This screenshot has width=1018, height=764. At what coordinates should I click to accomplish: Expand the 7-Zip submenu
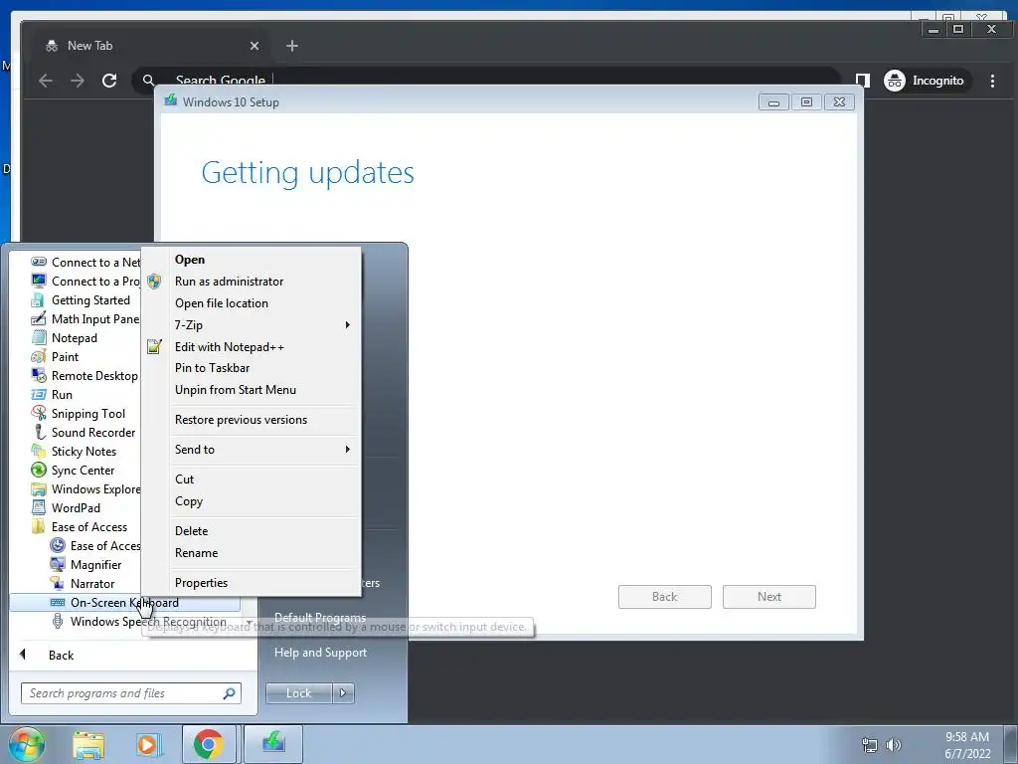pos(264,325)
